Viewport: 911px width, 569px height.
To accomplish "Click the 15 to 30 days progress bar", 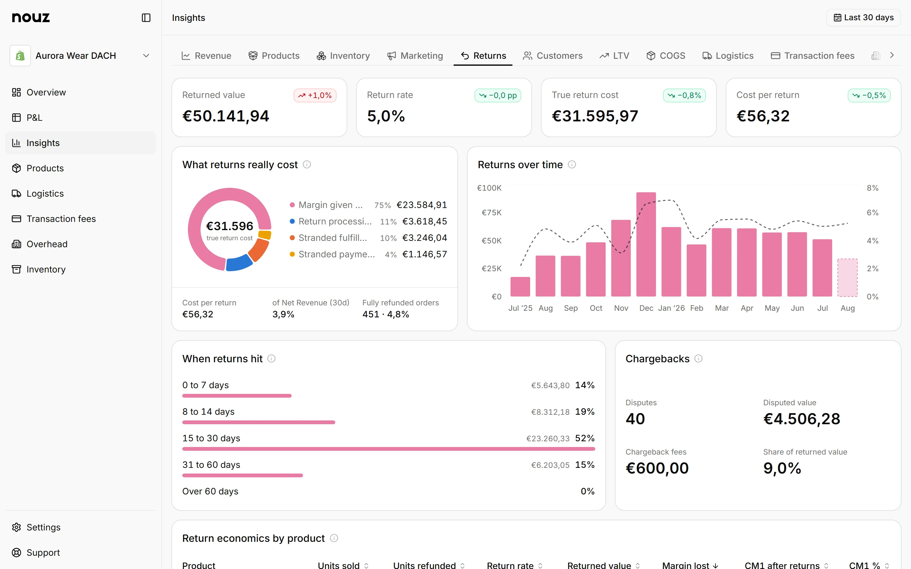I will [388, 449].
